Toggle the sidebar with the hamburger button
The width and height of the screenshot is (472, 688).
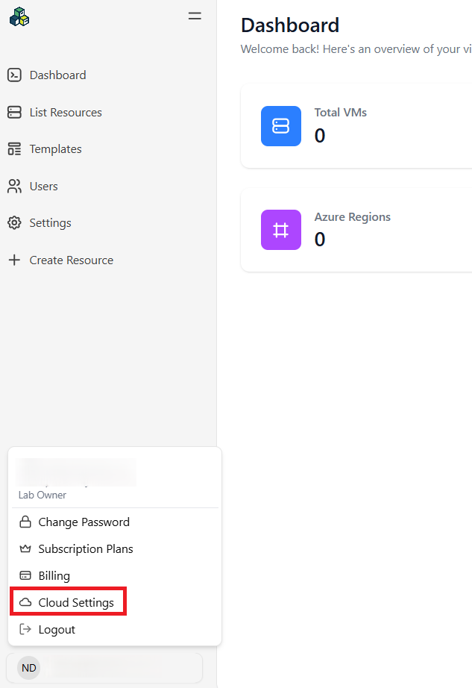[195, 16]
